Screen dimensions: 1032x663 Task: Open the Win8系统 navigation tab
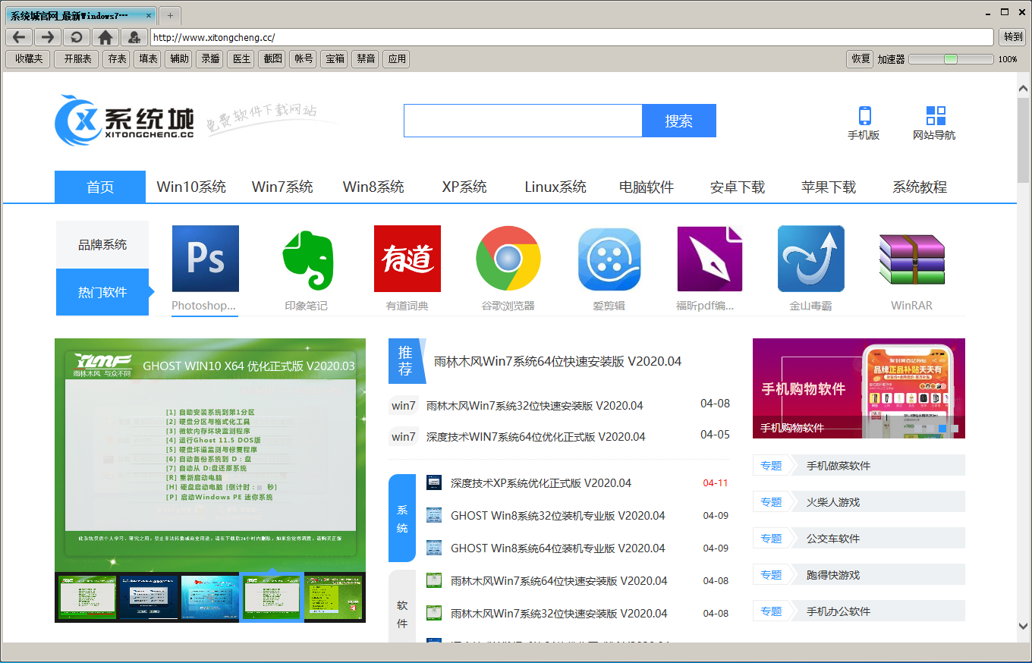coord(373,187)
